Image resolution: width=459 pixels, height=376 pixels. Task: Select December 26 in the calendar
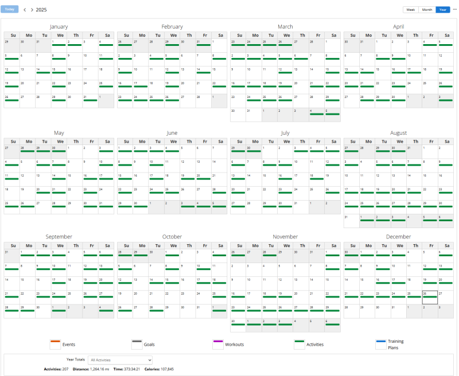(x=430, y=297)
